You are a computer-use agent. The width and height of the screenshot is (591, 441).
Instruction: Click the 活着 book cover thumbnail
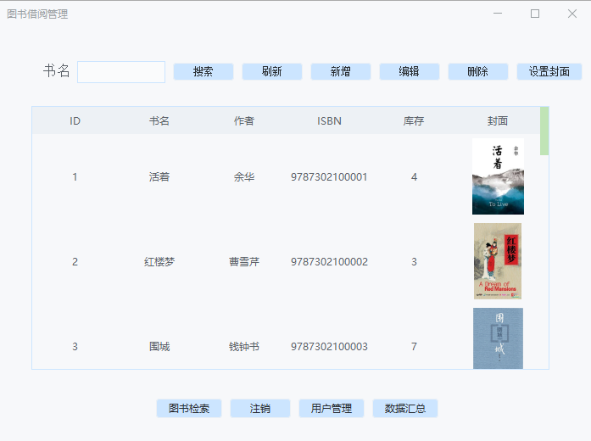498,176
